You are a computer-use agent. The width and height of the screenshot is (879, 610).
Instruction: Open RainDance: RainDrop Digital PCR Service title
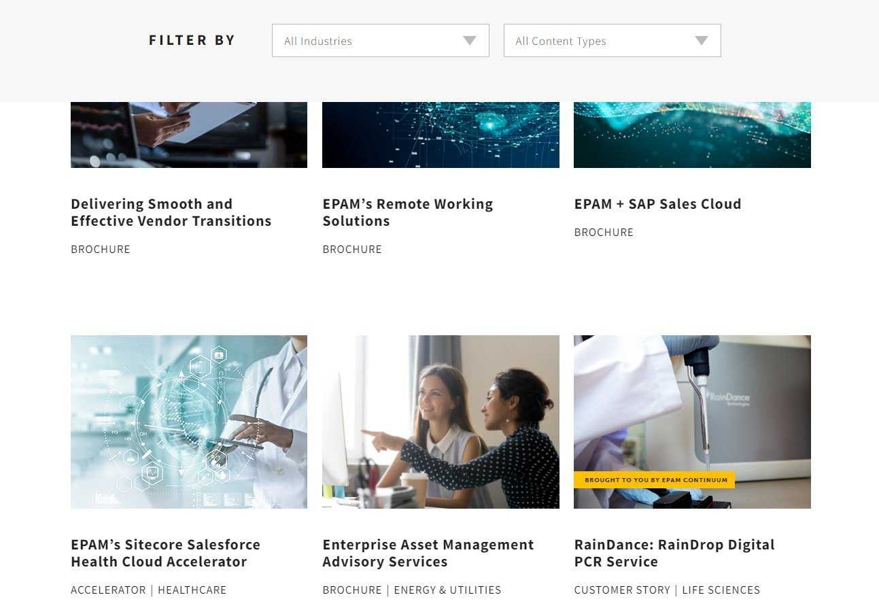point(674,553)
